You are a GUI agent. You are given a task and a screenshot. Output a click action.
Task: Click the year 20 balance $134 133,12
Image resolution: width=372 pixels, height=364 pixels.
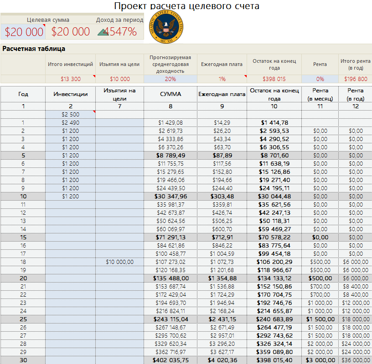tap(274, 278)
